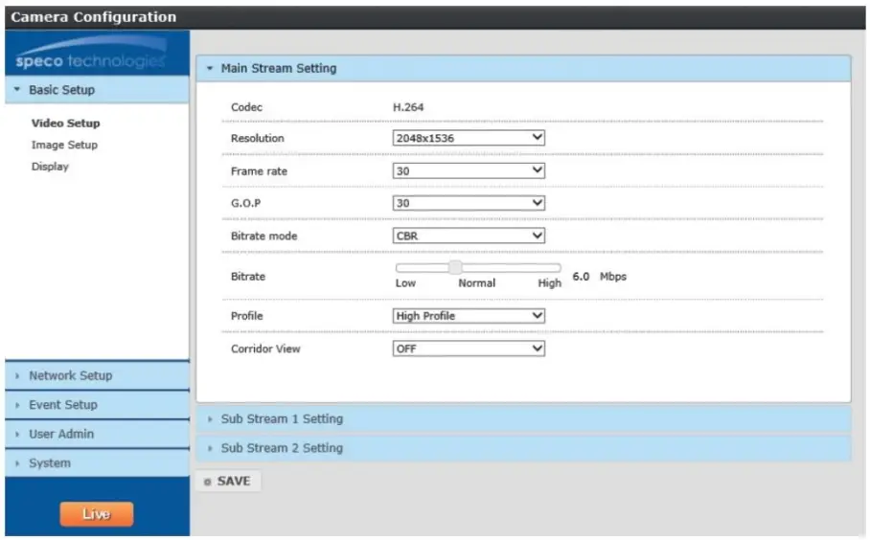Click the Corridor View label
Image resolution: width=870 pixels, height=540 pixels.
pyautogui.click(x=265, y=349)
